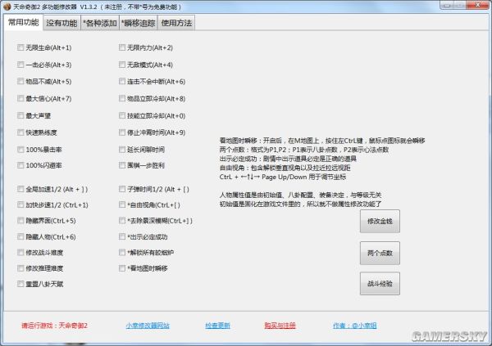The width and height of the screenshot is (492, 346).
Task: Click the 检查更新 link
Action: [217, 326]
